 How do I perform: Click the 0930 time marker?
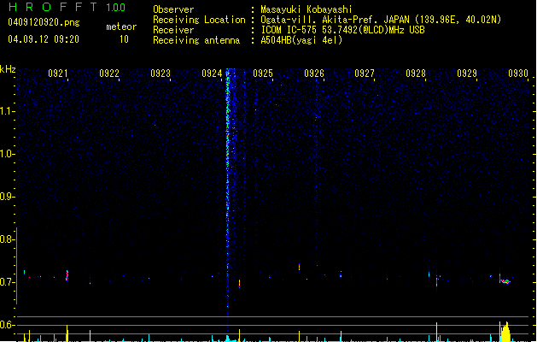click(518, 74)
